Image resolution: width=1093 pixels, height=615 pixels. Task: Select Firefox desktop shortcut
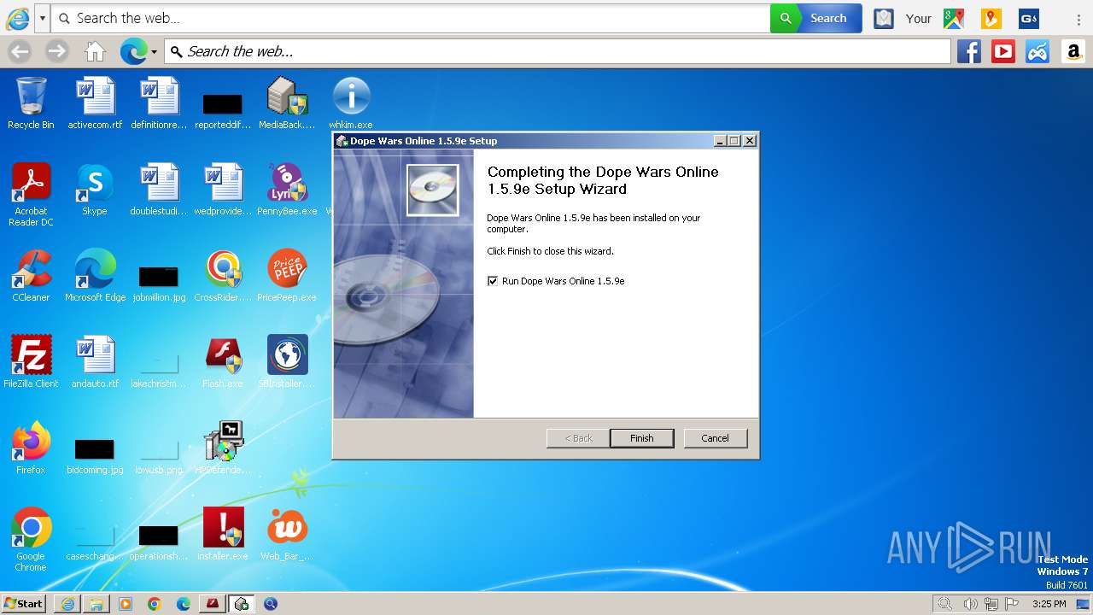click(x=31, y=448)
